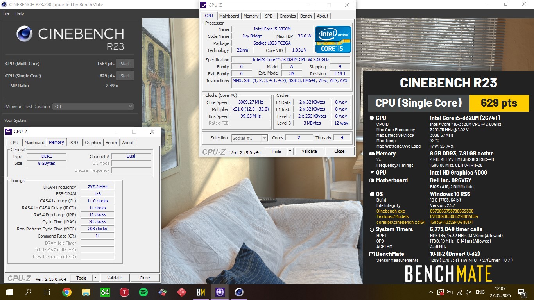
Task: Open File Explorer from the taskbar
Action: [86, 292]
